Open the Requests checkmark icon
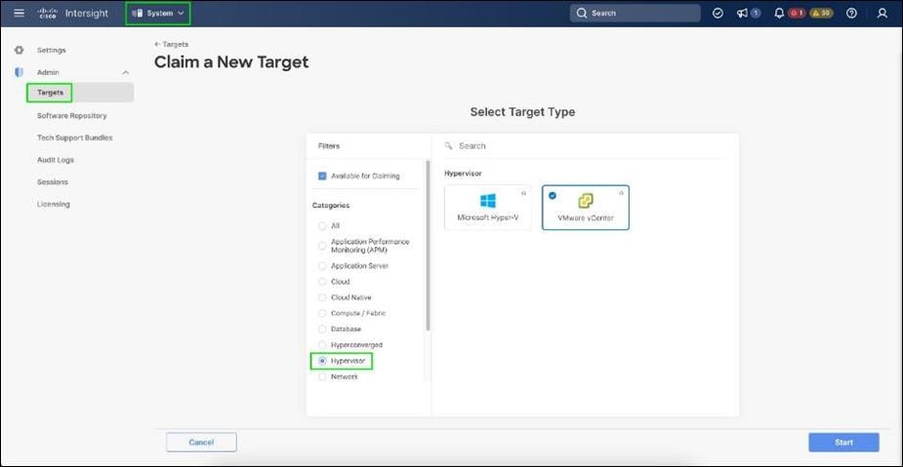 (718, 14)
